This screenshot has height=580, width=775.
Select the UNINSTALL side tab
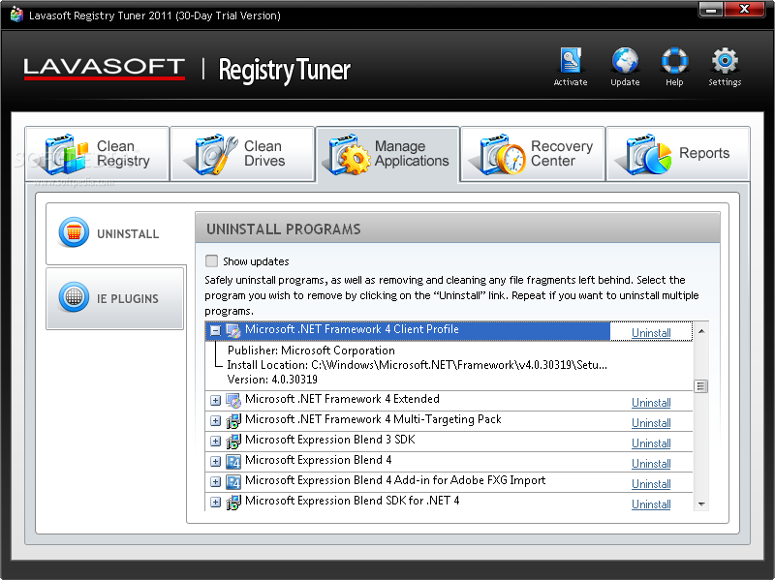tap(116, 233)
